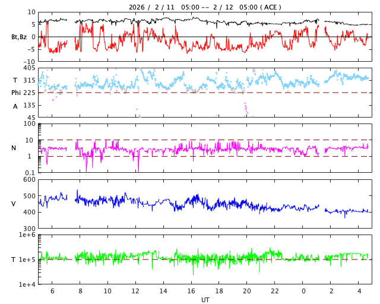Click the -10 tick on the Bt,Bz panel

[x=29, y=61]
